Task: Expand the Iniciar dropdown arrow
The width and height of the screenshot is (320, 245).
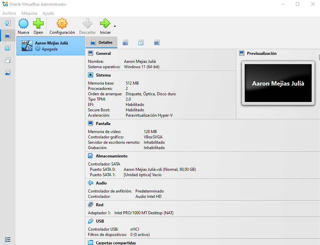Action: pyautogui.click(x=115, y=26)
